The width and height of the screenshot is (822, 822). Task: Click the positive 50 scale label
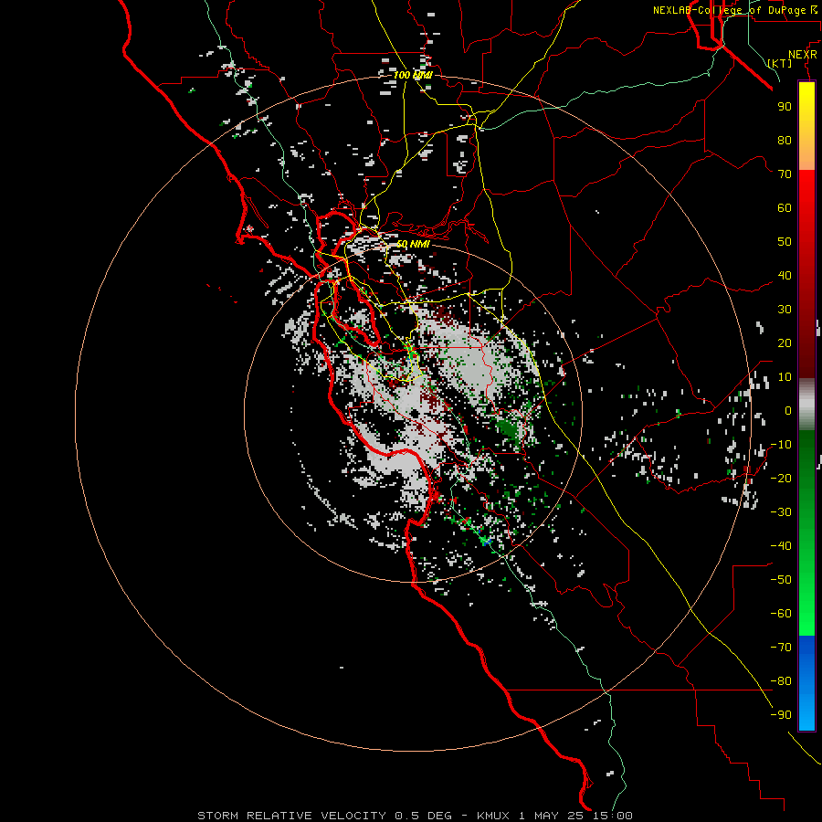(785, 242)
